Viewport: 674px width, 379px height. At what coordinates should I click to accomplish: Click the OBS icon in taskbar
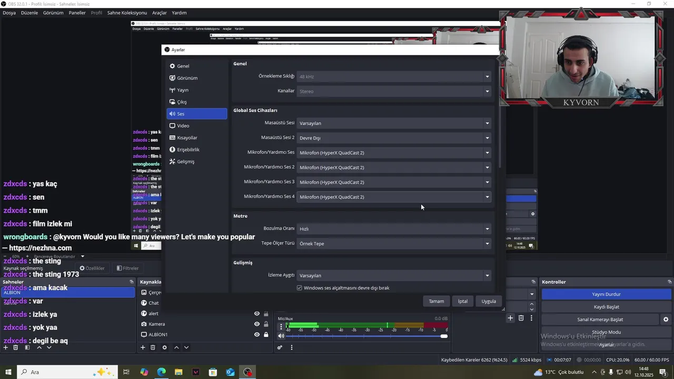[247, 372]
